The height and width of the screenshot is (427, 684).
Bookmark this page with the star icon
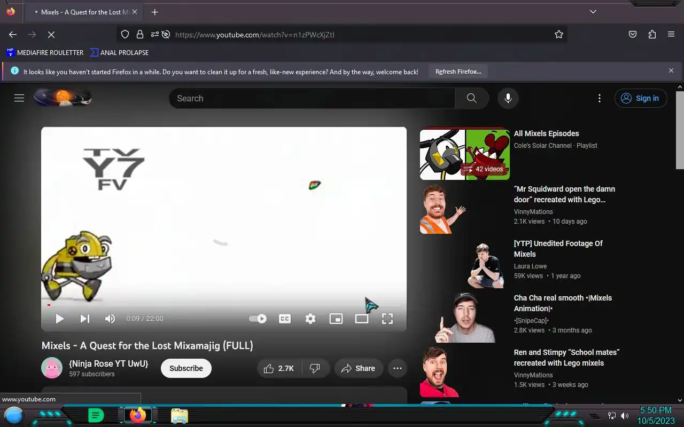pos(559,34)
